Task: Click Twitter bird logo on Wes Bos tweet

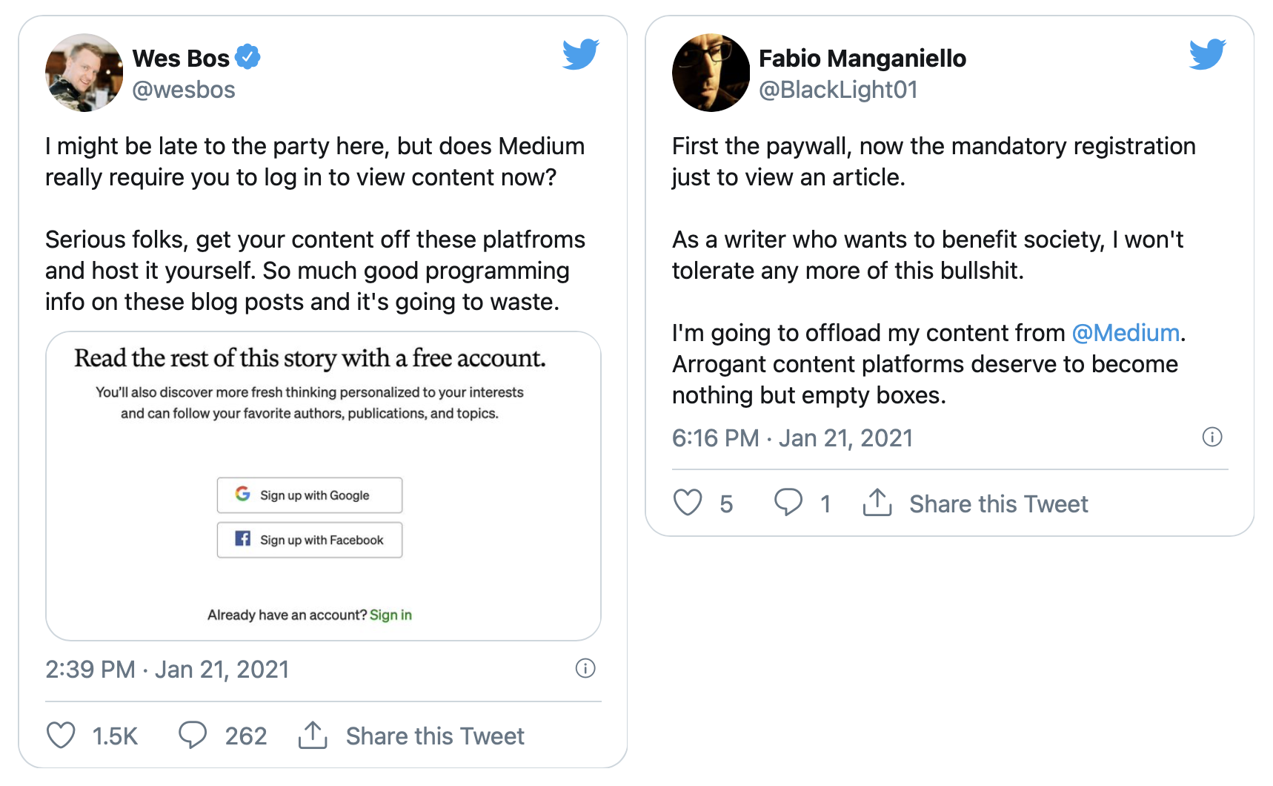Action: (x=580, y=54)
